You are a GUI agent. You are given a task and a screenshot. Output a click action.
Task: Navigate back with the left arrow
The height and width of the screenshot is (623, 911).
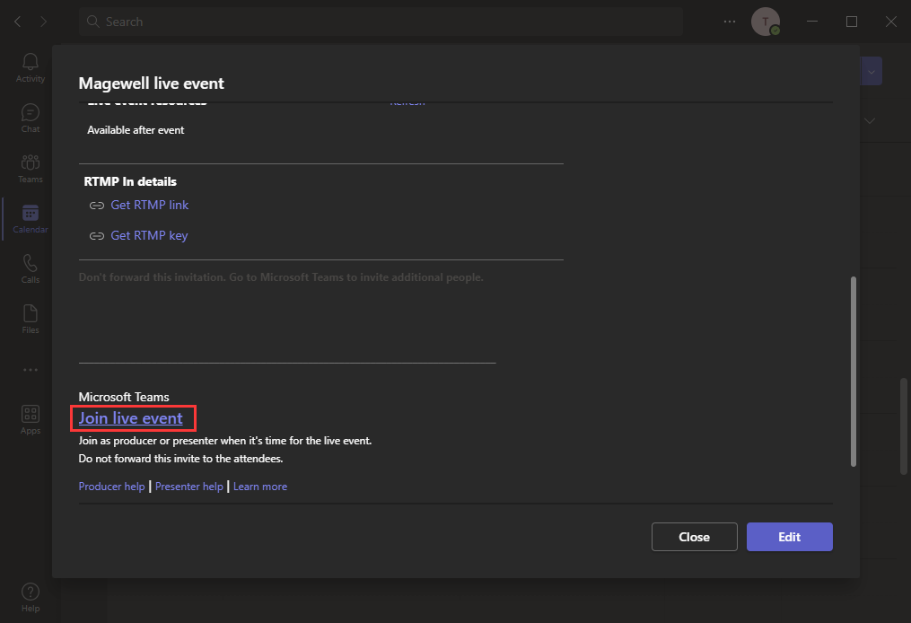[x=17, y=22]
